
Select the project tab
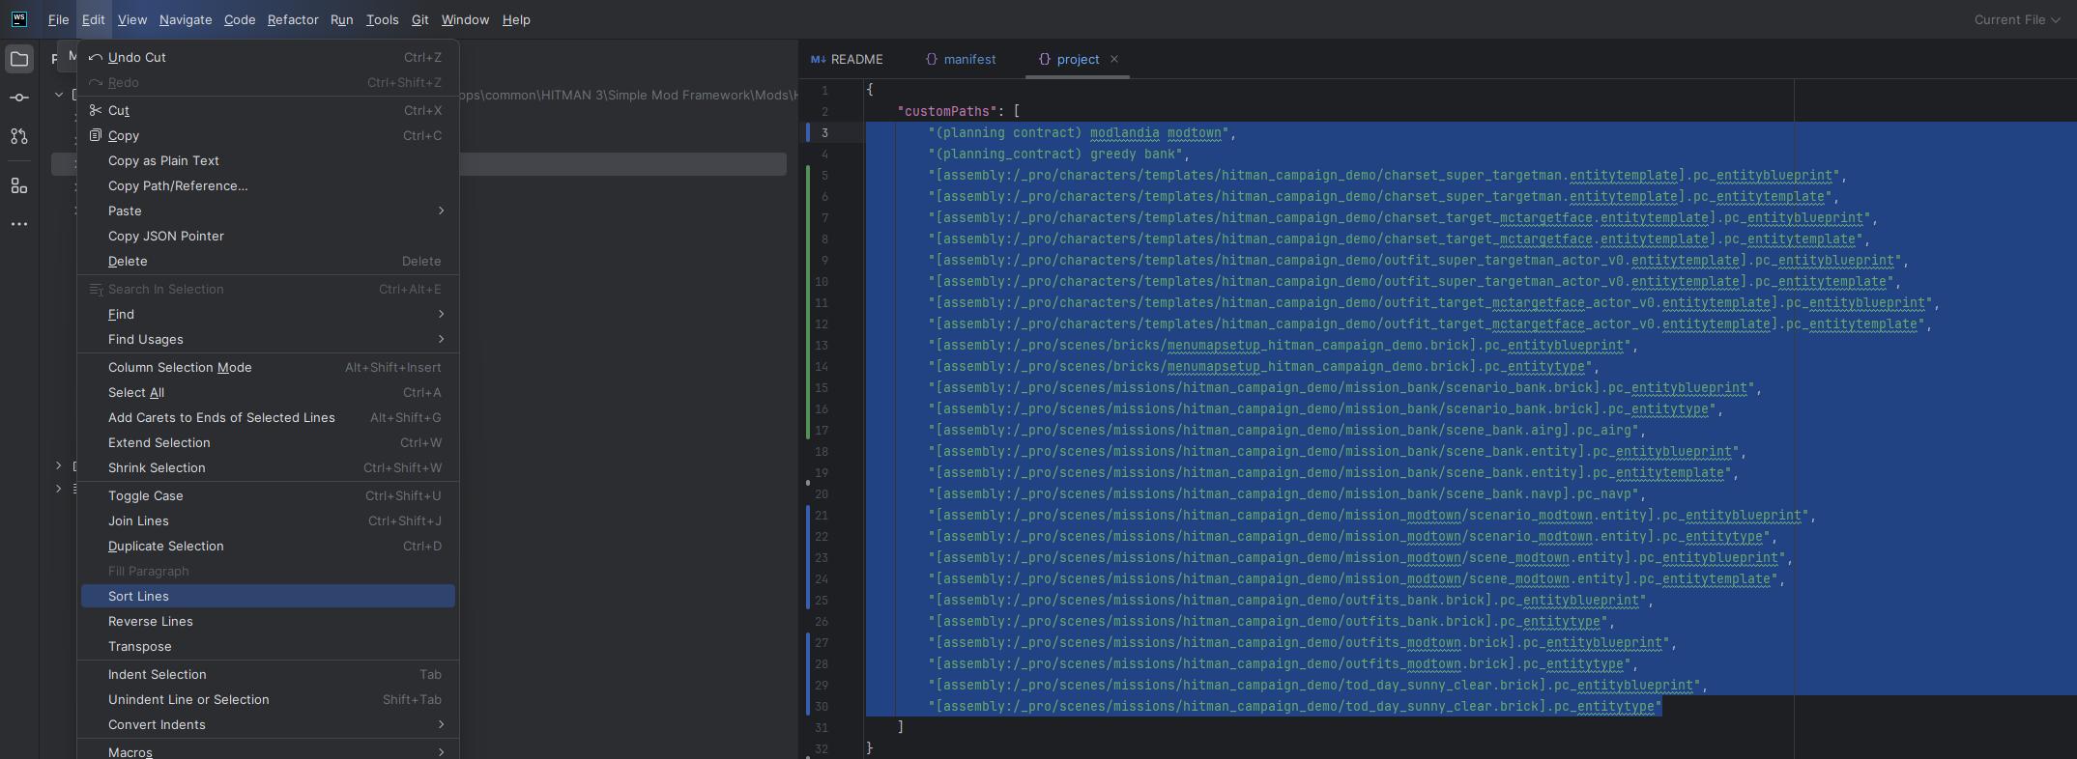(x=1078, y=59)
